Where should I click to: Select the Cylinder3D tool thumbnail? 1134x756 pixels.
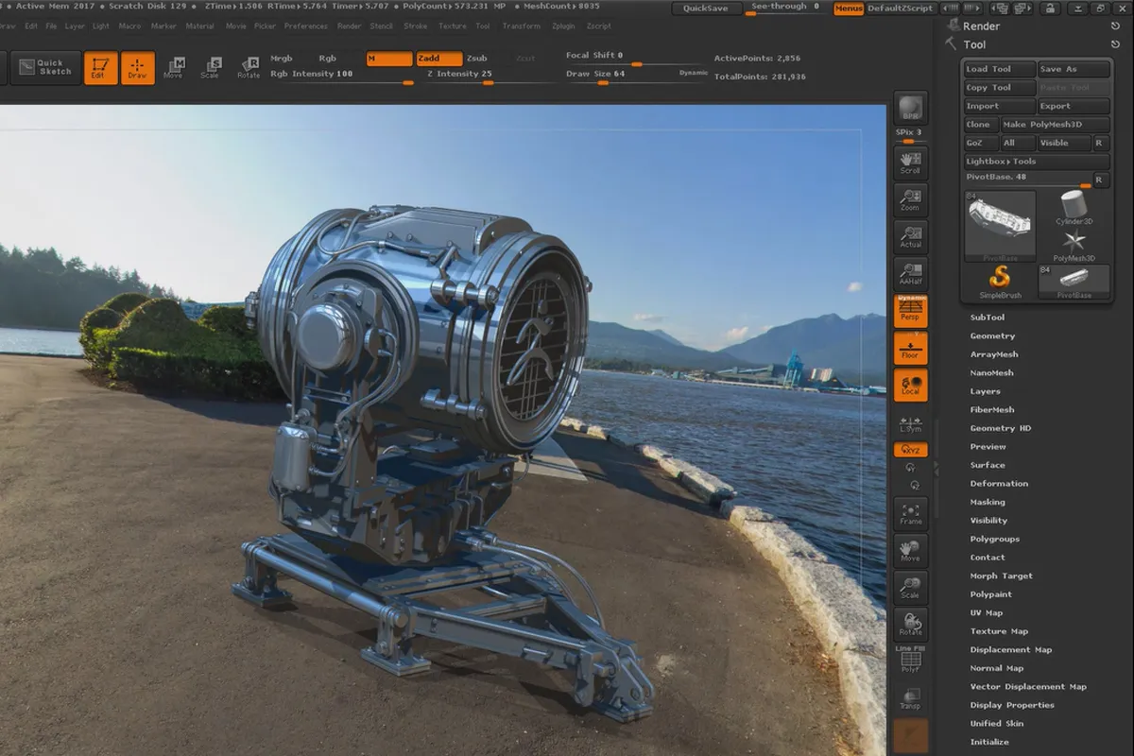pyautogui.click(x=1074, y=207)
